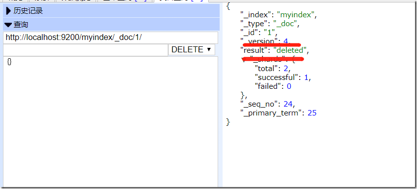Click the "successful" shards line

[x=282, y=77]
